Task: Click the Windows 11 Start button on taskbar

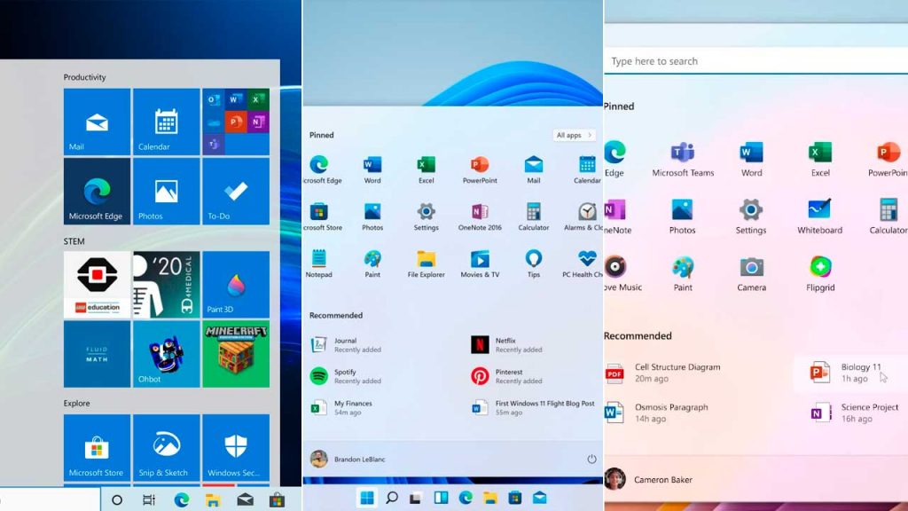Action: tap(367, 498)
